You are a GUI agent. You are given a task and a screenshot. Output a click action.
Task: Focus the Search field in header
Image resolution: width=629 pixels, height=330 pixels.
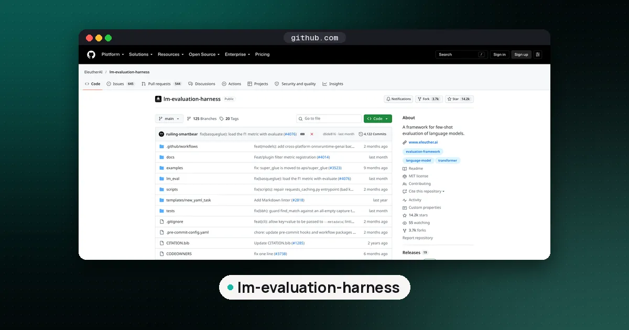click(x=462, y=54)
